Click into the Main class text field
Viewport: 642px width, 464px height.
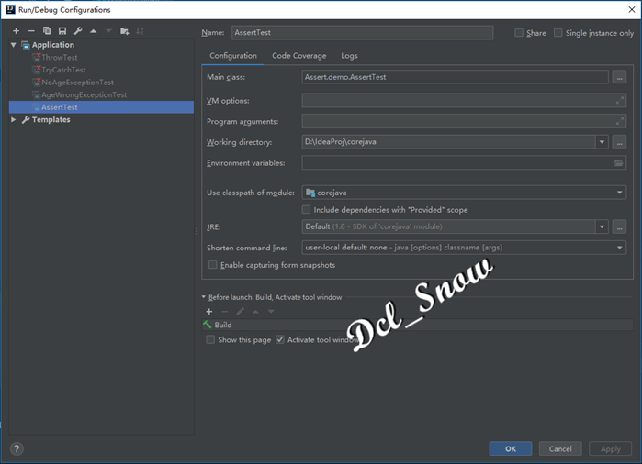pos(455,77)
